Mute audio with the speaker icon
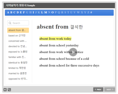Image resolution: width=118 pixels, height=94 pixels. click(x=5, y=90)
